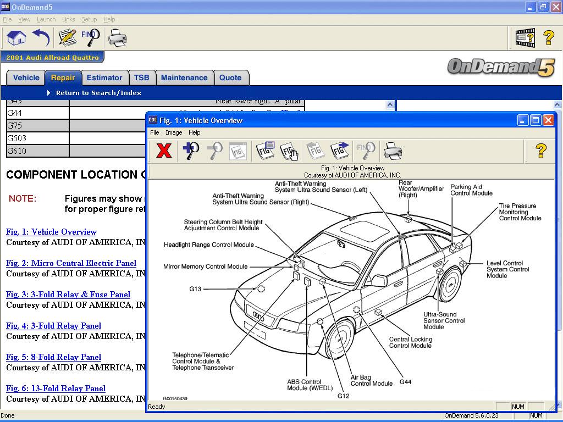The width and height of the screenshot is (563, 422).
Task: Open the File menu in main window
Action: 7,19
